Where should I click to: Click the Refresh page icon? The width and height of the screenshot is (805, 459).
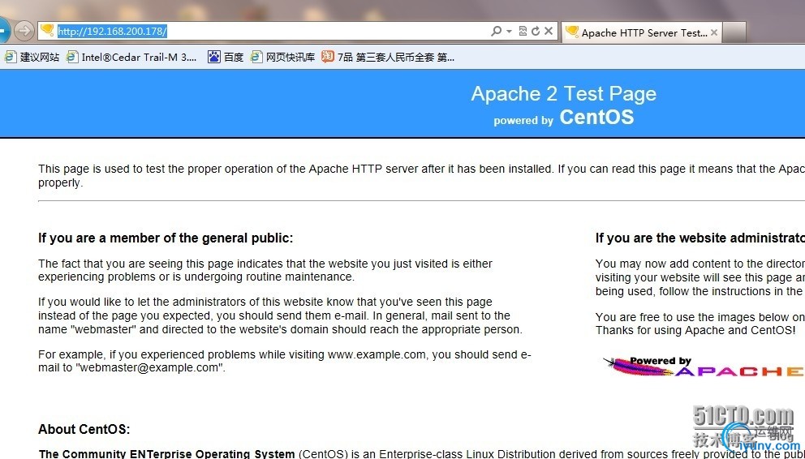[x=536, y=32]
